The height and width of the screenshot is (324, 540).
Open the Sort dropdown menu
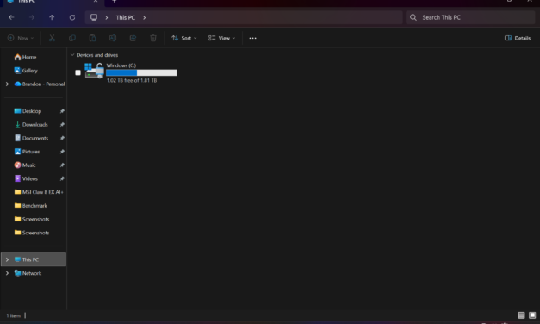(x=184, y=38)
